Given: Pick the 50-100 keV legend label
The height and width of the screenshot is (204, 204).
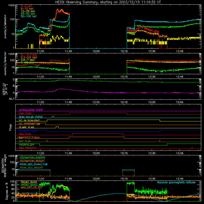Looking at the screenshot, I should (x=29, y=16).
